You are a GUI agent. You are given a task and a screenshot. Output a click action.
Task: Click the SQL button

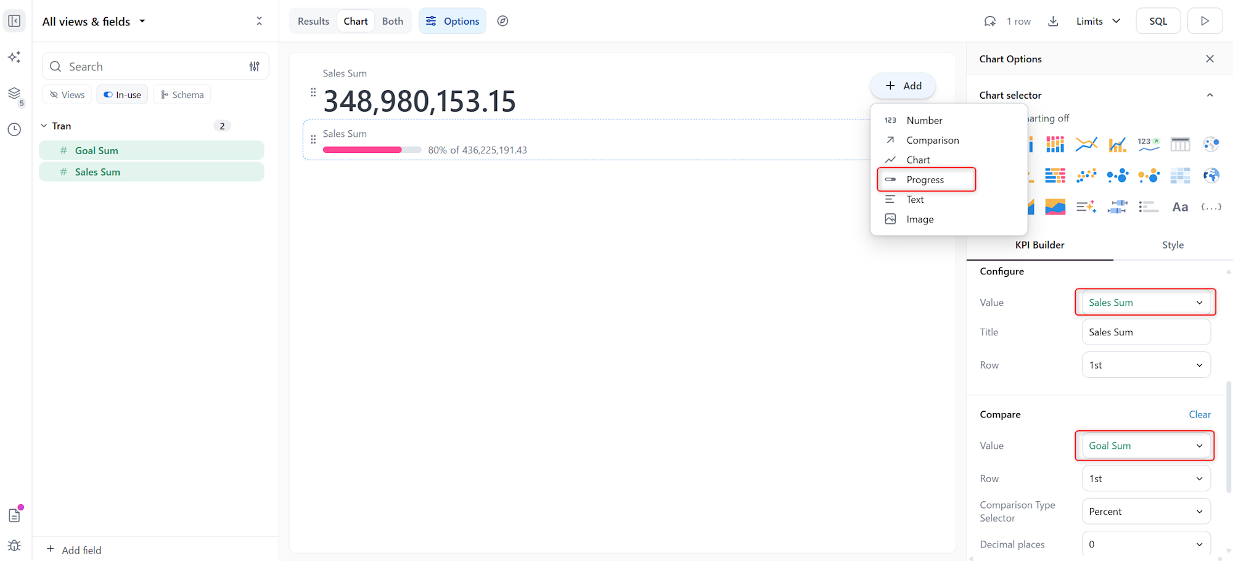point(1158,21)
